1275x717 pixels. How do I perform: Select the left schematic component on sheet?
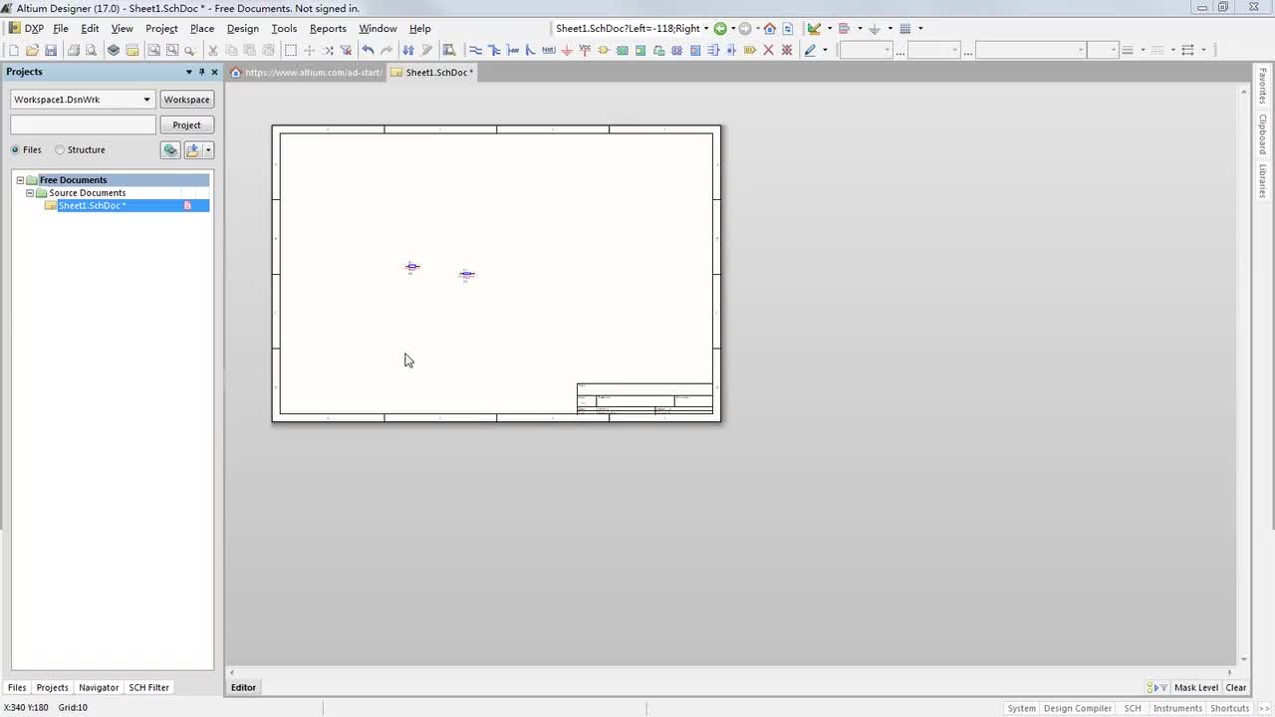click(x=412, y=267)
